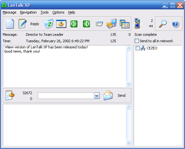Image resolution: width=185 pixels, height=149 pixels.
Task: Click the notepad with pen icon
Action: (22, 24)
